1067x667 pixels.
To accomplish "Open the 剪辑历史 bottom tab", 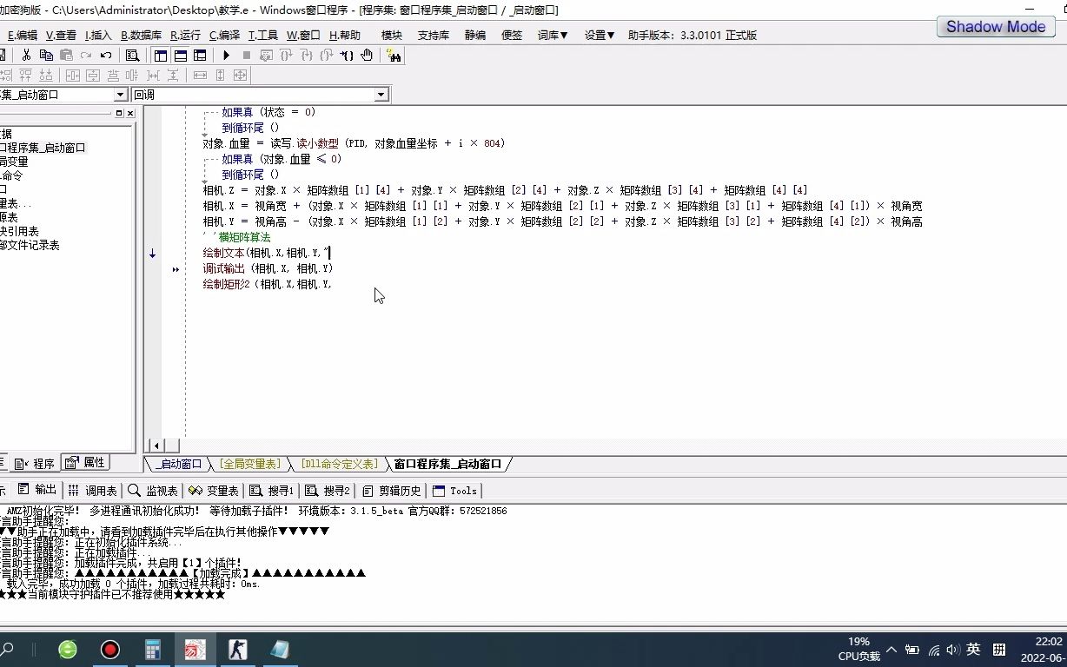I will tap(393, 491).
